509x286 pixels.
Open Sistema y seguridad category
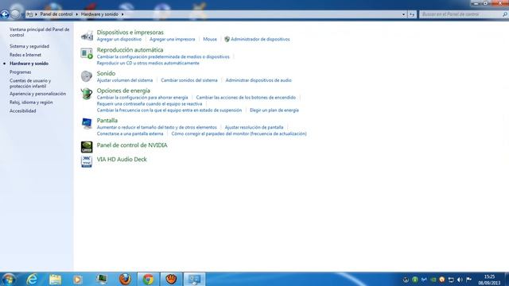(x=29, y=46)
